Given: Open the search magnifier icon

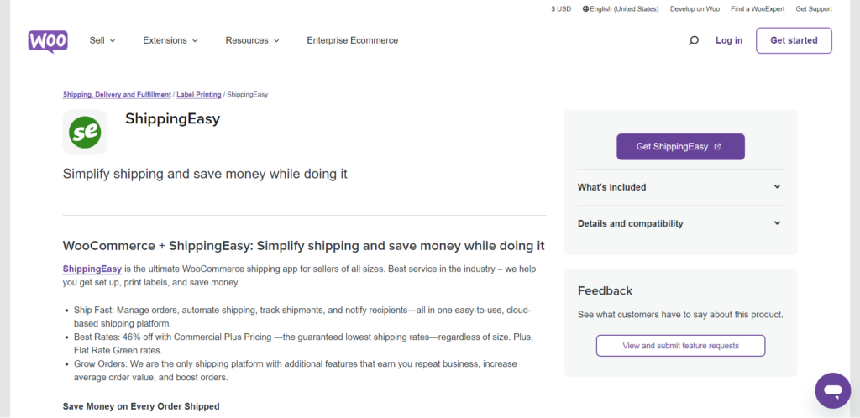Looking at the screenshot, I should tap(693, 40).
